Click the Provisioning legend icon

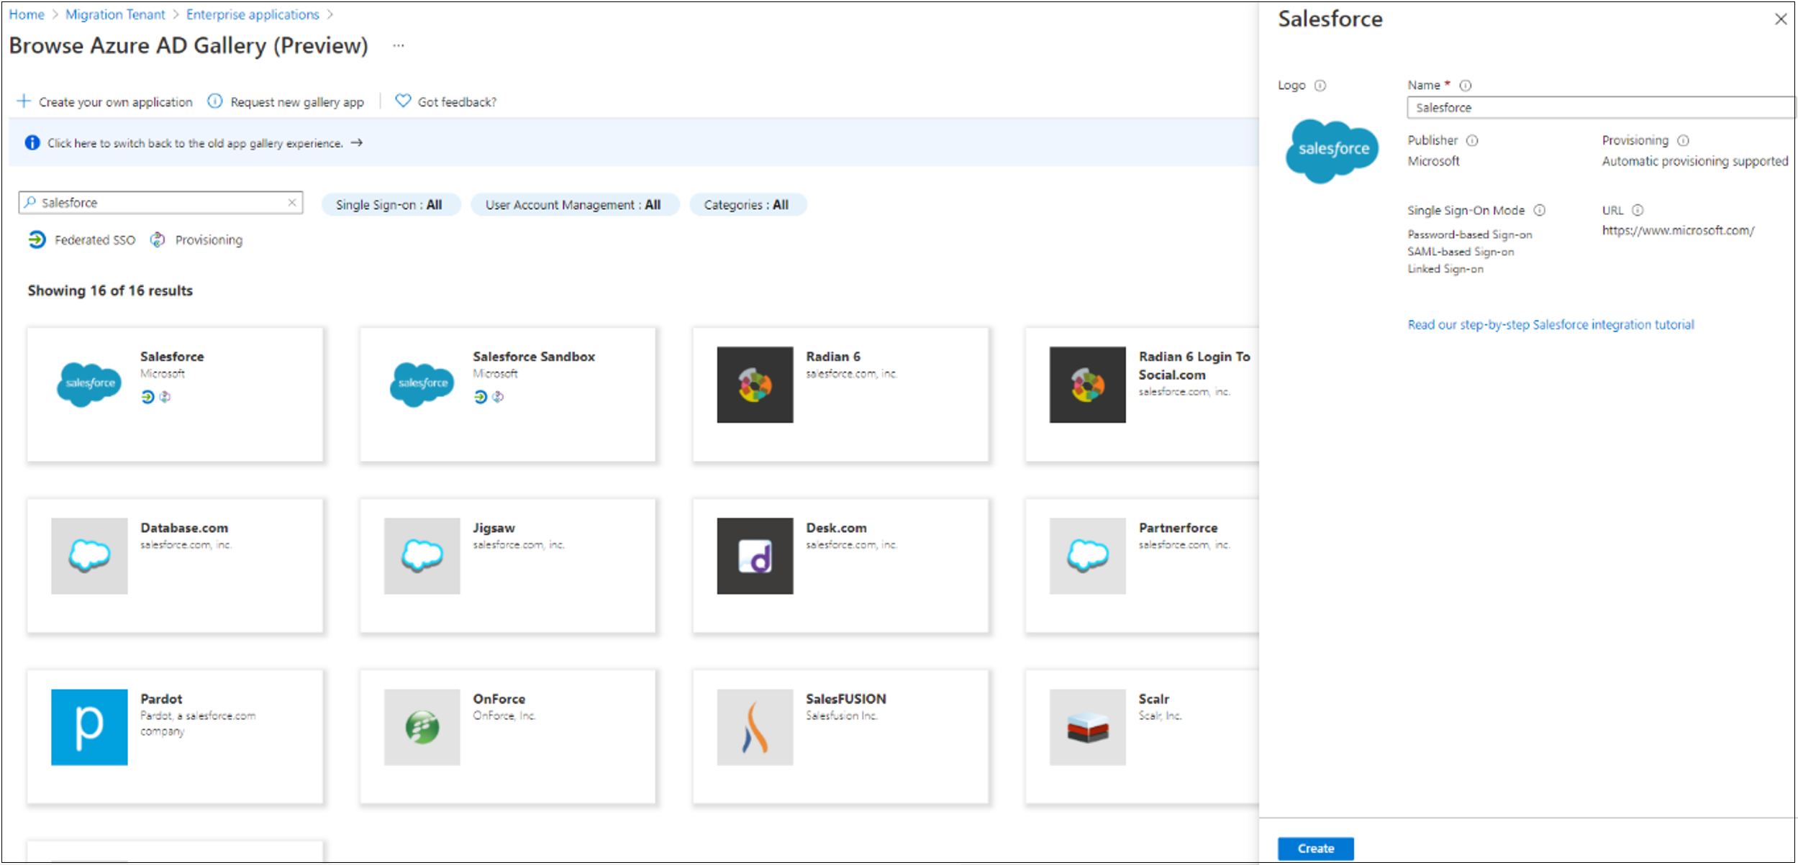click(x=158, y=239)
